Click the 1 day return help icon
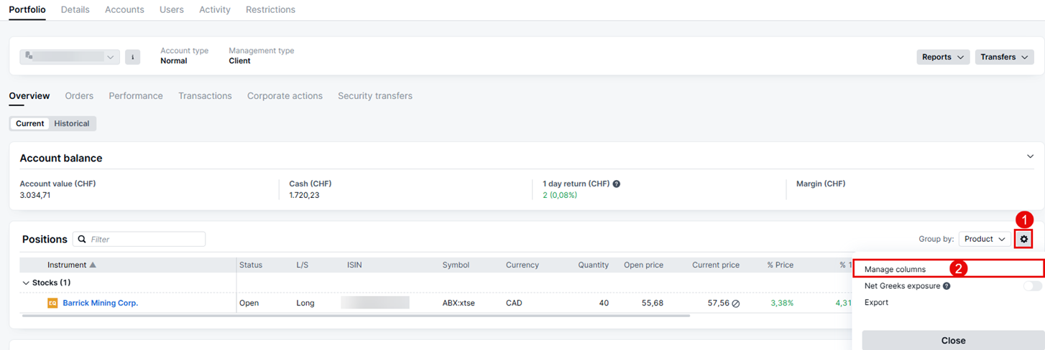This screenshot has width=1045, height=350. click(616, 184)
